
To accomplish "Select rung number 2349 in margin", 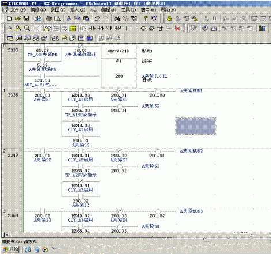I will click(x=13, y=155).
